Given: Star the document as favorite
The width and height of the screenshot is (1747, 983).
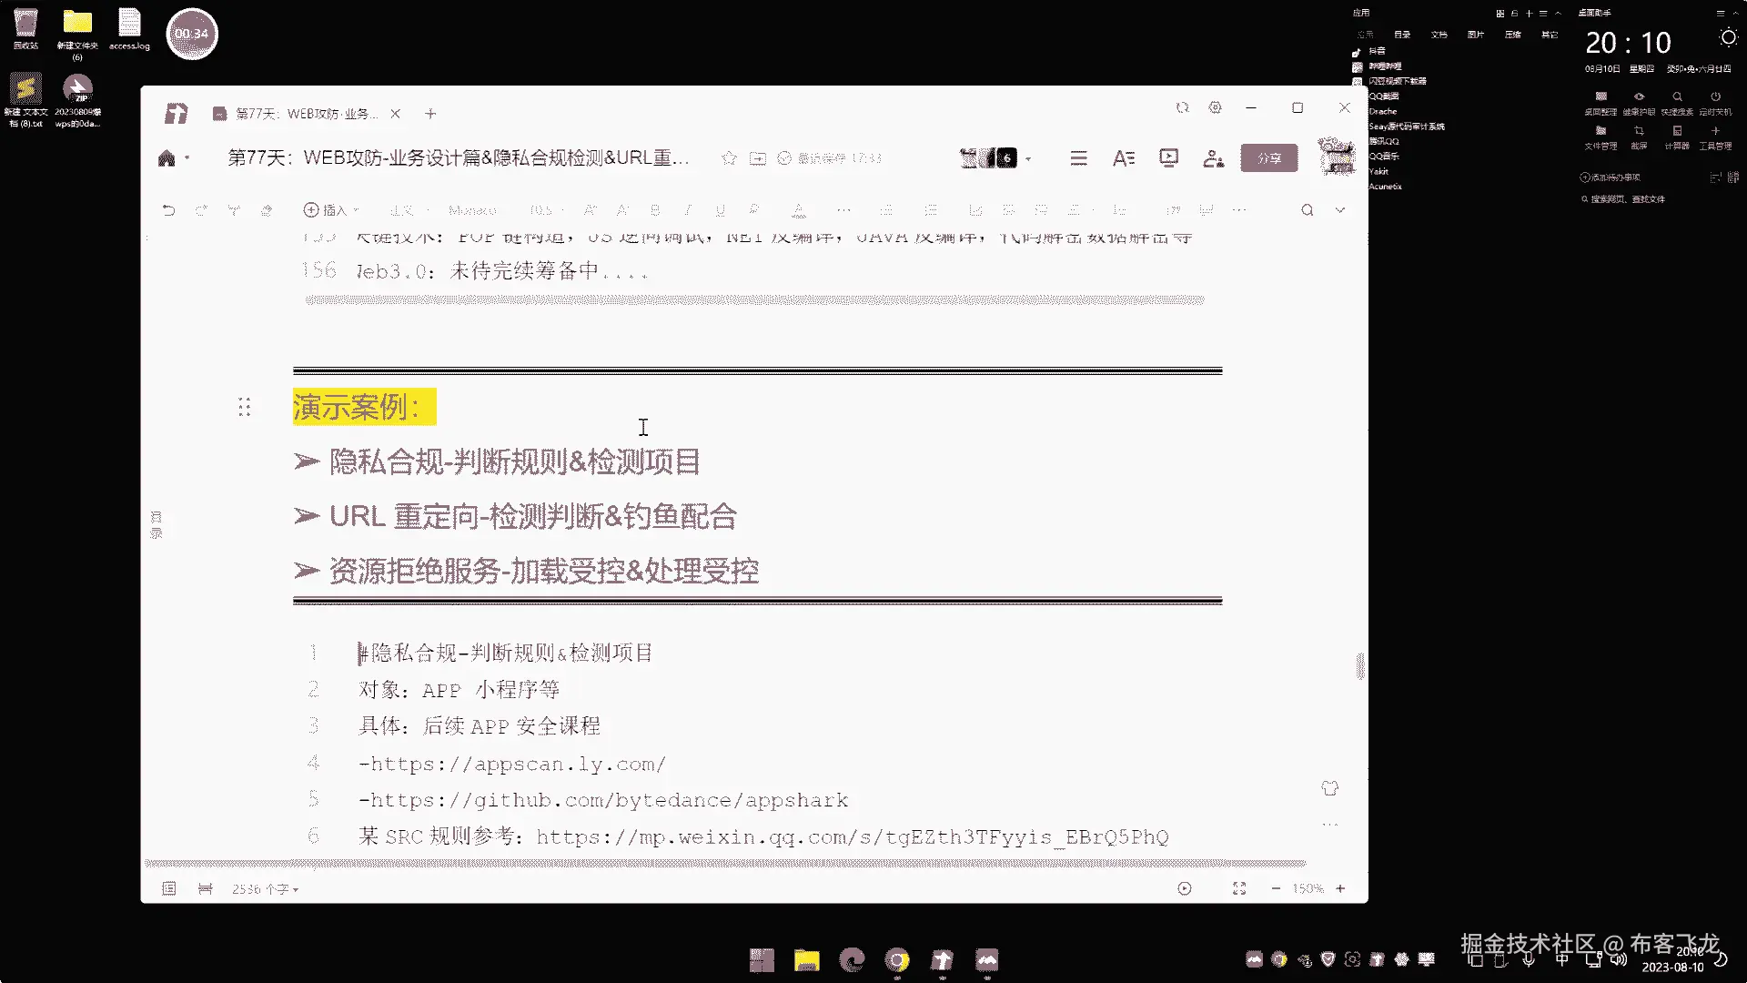Looking at the screenshot, I should coord(729,158).
